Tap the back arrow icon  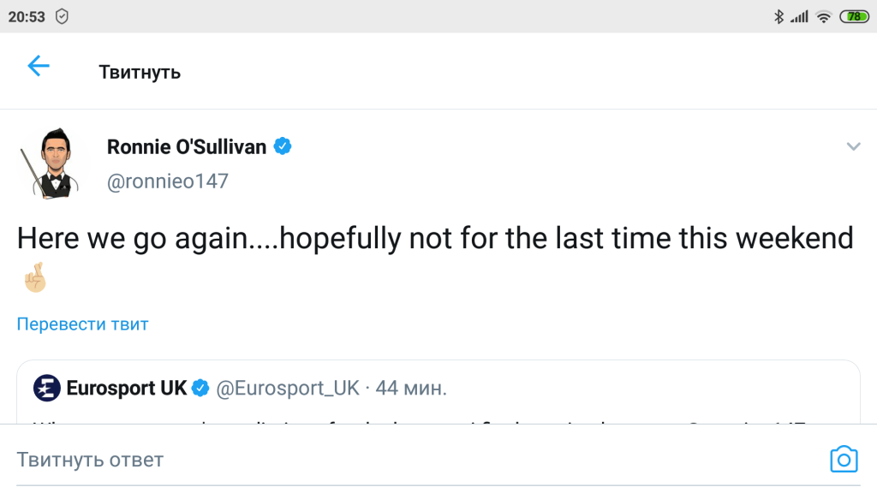pyautogui.click(x=39, y=67)
